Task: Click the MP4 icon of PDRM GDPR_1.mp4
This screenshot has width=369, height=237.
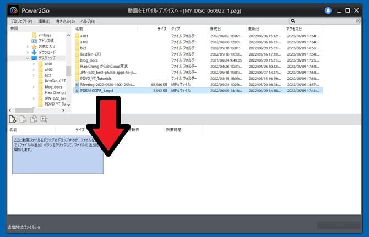Action: (77, 90)
